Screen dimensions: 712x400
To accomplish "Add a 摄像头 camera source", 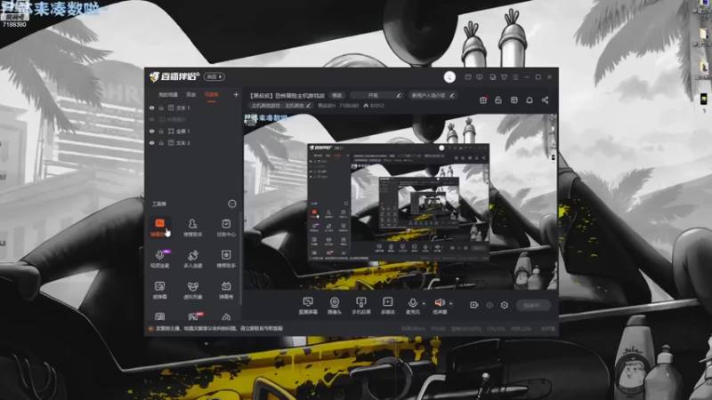I will coord(335,305).
